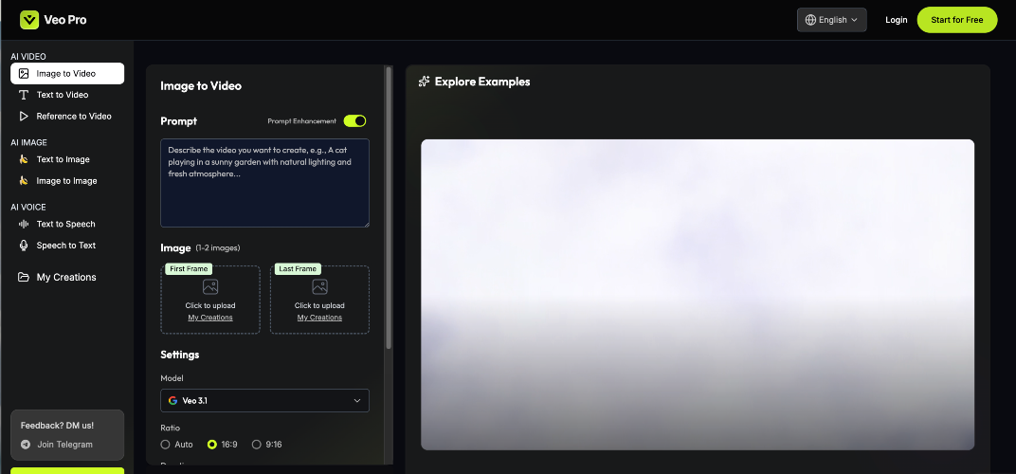Viewport: 1016px width, 474px height.
Task: Open the Text to Speech tool
Action: tap(67, 224)
